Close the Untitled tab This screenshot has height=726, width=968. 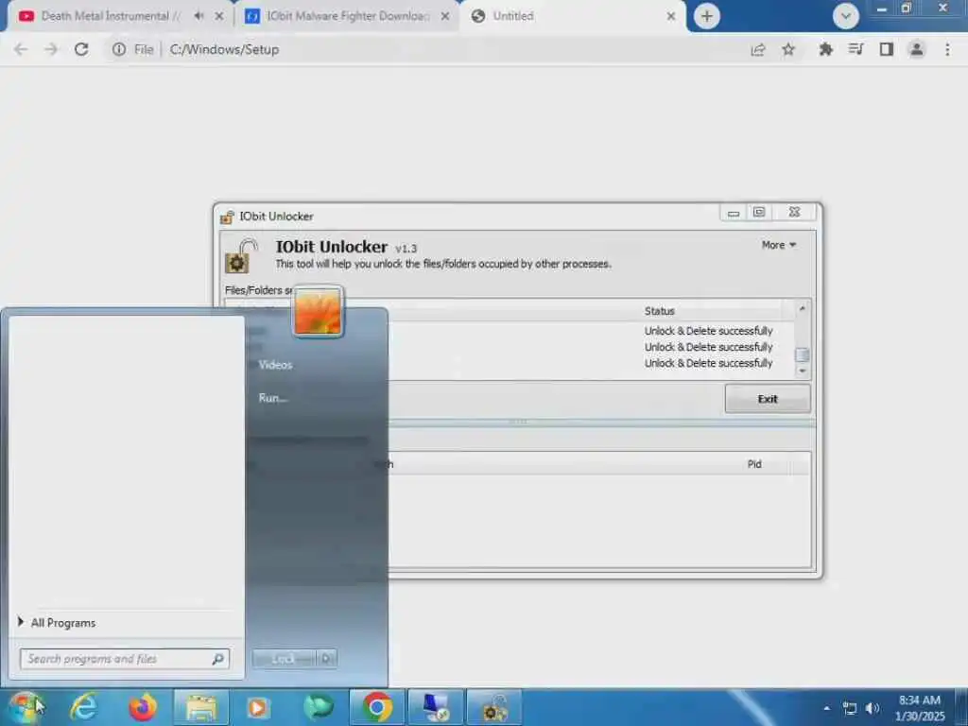point(671,16)
